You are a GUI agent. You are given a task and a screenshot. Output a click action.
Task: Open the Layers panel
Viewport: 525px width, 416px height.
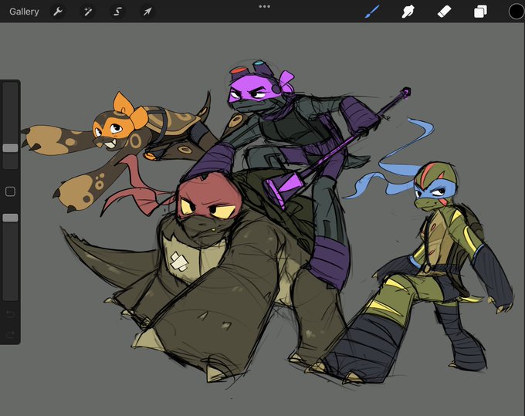pyautogui.click(x=480, y=12)
